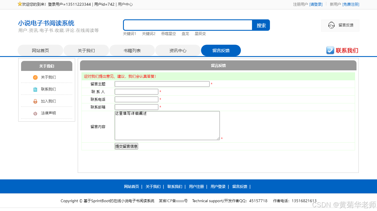Screen dimensions: 377x211
Task: Click the 免费注册 link
Action: (x=351, y=4)
